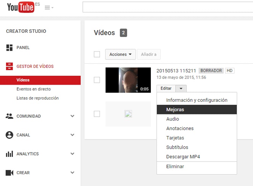Click the Analytics bar chart icon
This screenshot has height=186, width=253.
[10, 154]
